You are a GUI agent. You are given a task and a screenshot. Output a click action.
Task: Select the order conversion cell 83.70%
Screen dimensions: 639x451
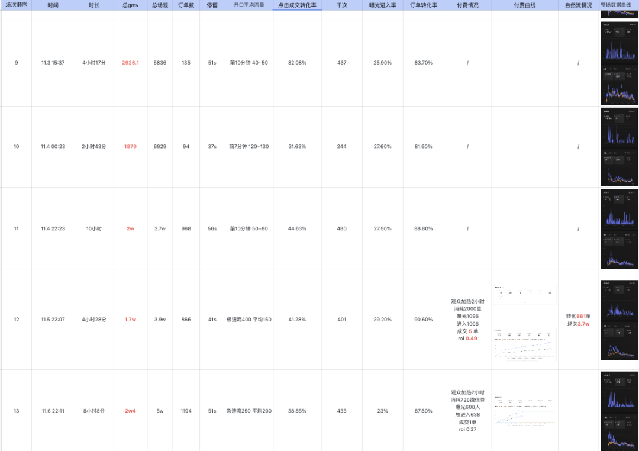[424, 63]
